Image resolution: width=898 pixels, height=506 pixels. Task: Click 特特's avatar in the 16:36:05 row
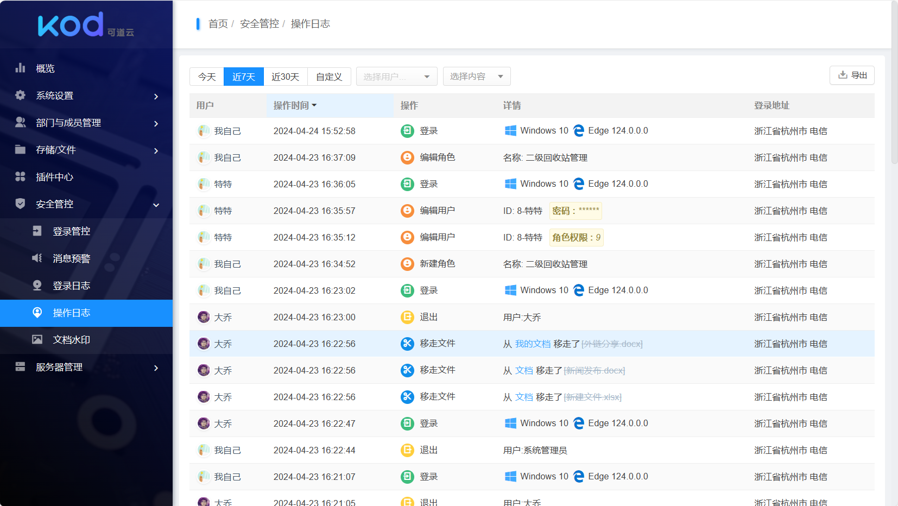pyautogui.click(x=204, y=184)
